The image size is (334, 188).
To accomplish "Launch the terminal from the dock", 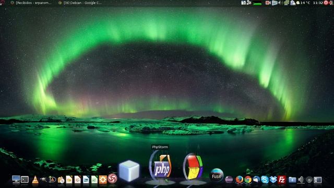I will 25,180.
